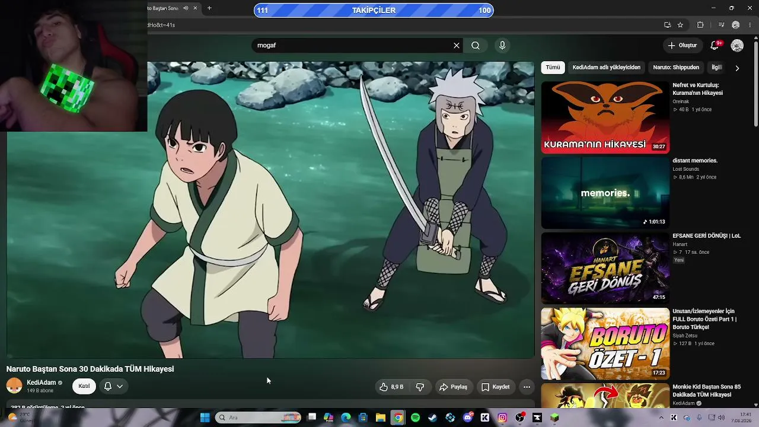Mute the tab via its speaker icon
Screen dimensions: 759x427
click(186, 8)
